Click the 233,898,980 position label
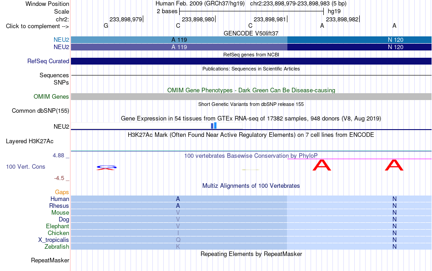Viewport: 432px width, 271px height. 198,19
